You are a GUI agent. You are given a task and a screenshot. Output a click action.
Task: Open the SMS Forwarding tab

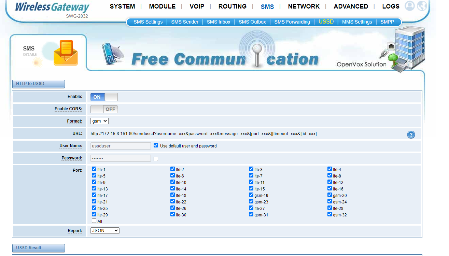coord(292,22)
